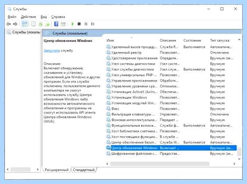247x184 pixels.
Task: Click the Back arrow in toolbar
Action: tap(9, 24)
